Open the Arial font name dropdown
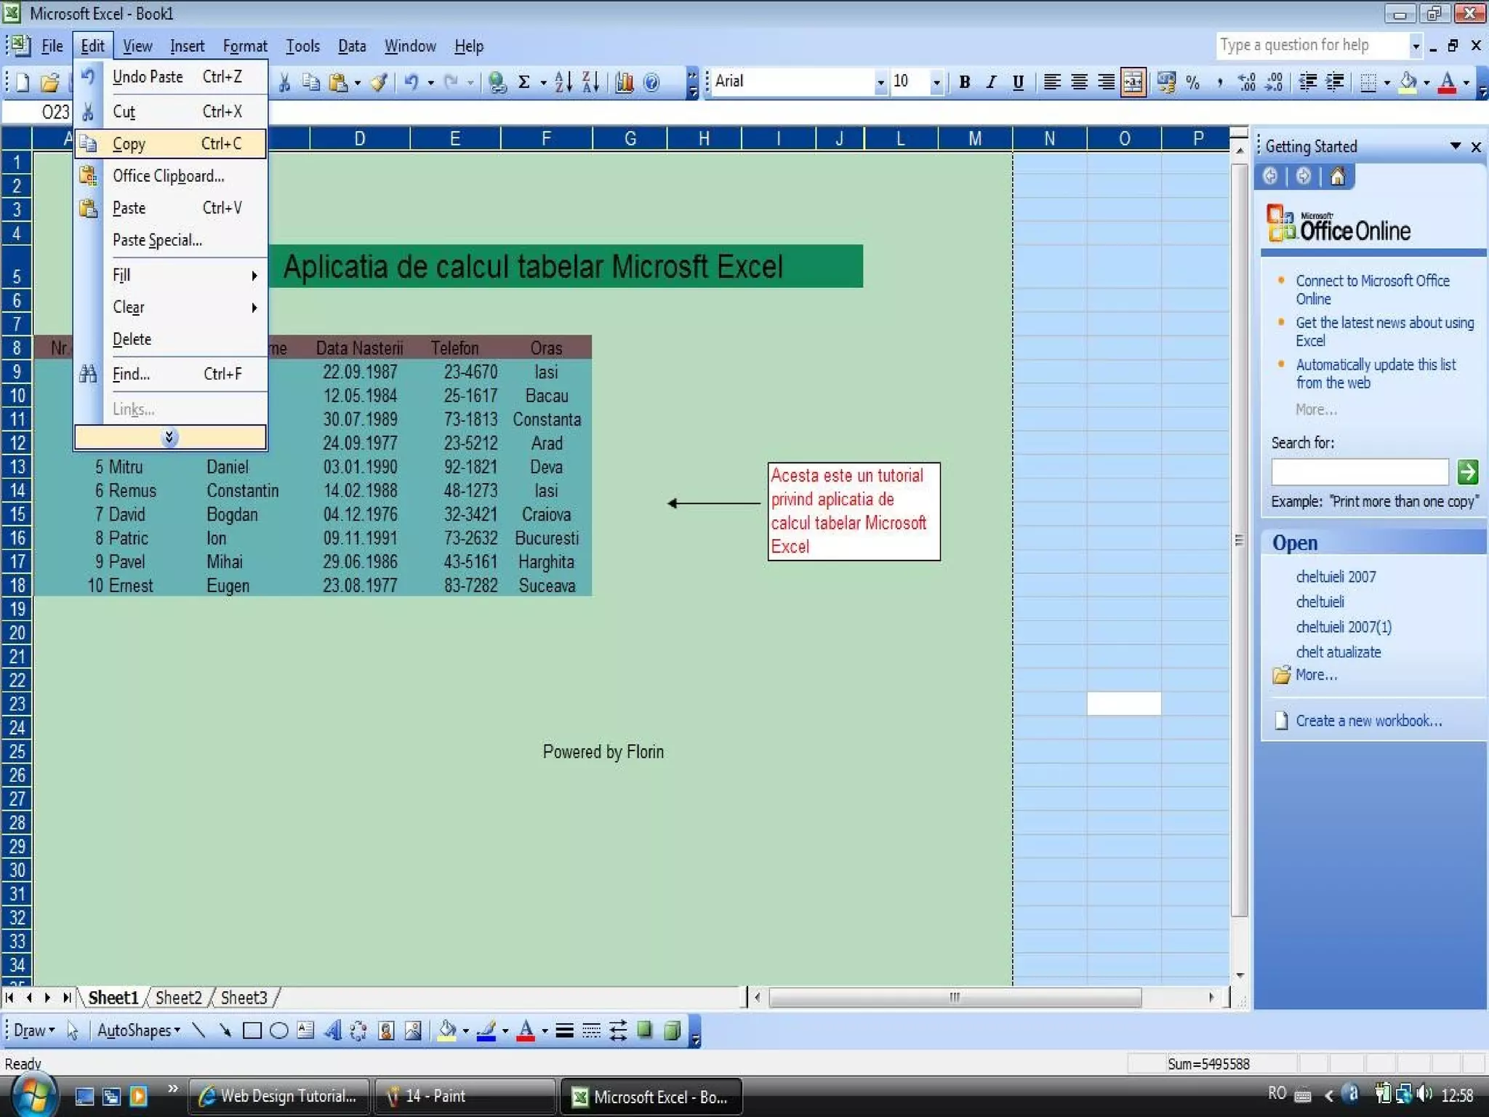 coord(880,82)
